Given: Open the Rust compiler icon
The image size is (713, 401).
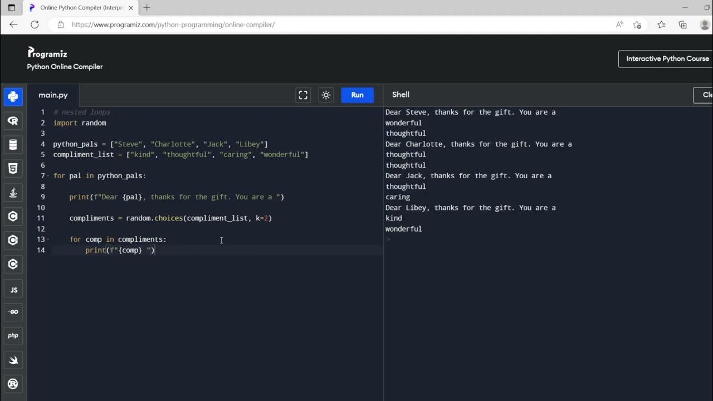Looking at the screenshot, I should point(13,384).
